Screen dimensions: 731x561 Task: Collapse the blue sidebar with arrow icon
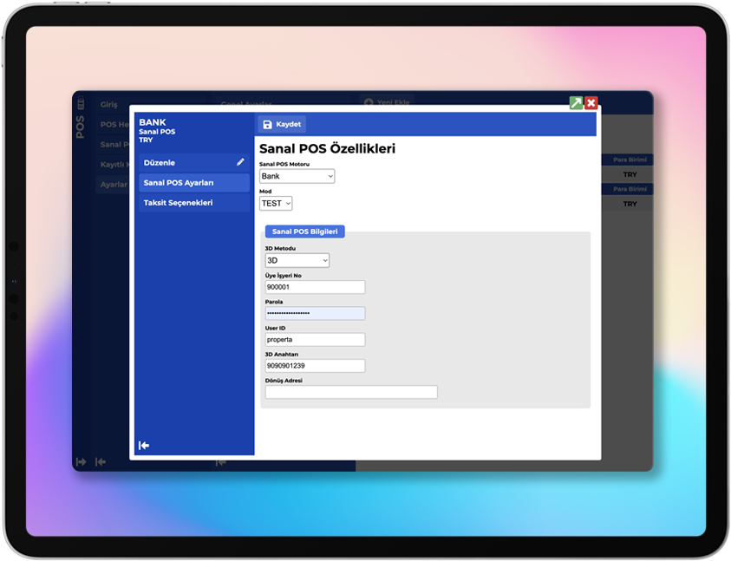pos(144,445)
